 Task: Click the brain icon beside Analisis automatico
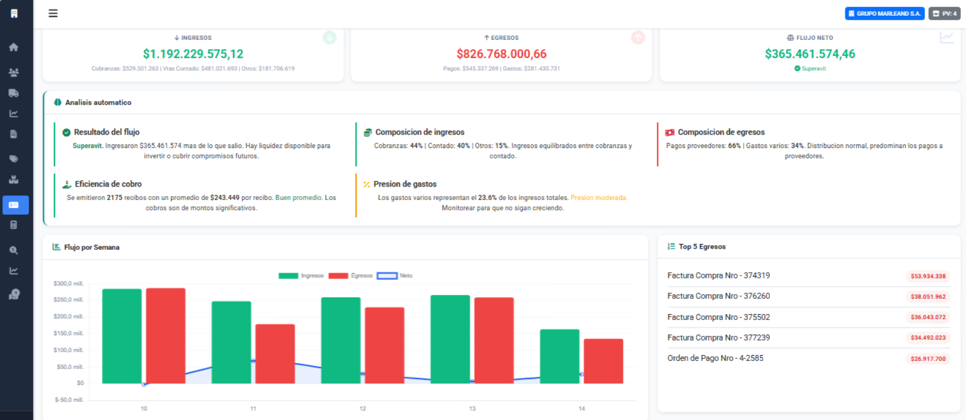(x=57, y=102)
